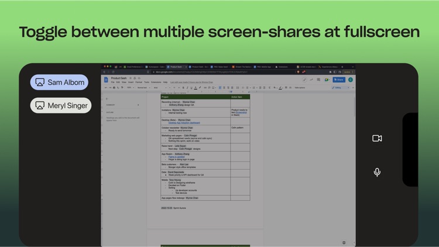The width and height of the screenshot is (439, 247).
Task: Undo the last edit in Docs
Action: [x=106, y=88]
